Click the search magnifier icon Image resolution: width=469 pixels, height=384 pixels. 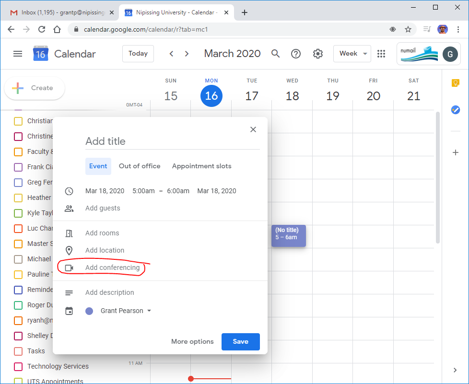[275, 54]
